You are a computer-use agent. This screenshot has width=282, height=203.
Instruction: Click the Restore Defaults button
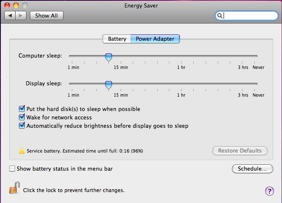point(240,151)
